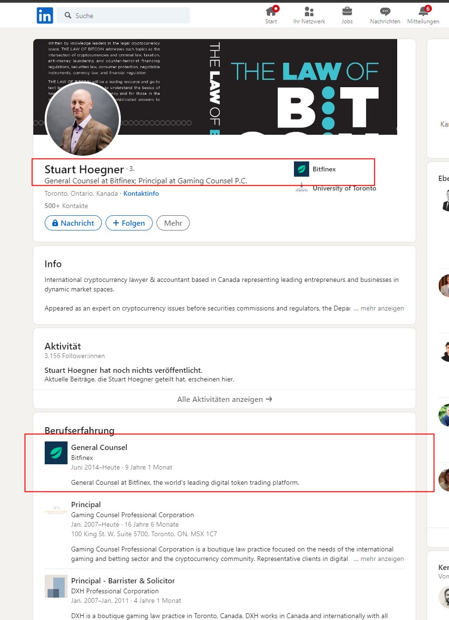The width and height of the screenshot is (449, 620).
Task: Go to Start home tab
Action: 271,15
